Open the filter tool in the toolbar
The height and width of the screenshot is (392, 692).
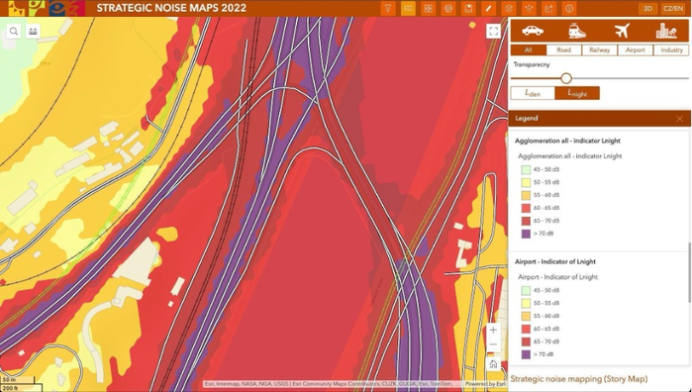click(x=387, y=8)
